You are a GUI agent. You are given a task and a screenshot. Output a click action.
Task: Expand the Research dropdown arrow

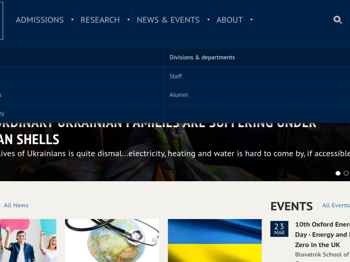pyautogui.click(x=129, y=19)
